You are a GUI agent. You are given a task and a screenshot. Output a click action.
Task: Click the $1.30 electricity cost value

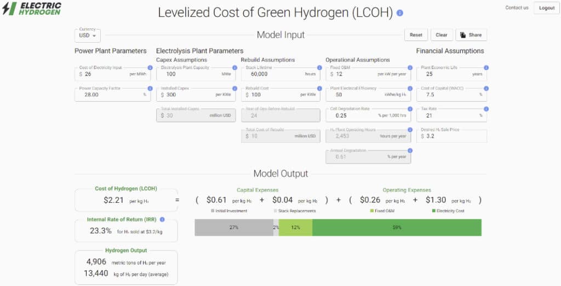pyautogui.click(x=436, y=200)
